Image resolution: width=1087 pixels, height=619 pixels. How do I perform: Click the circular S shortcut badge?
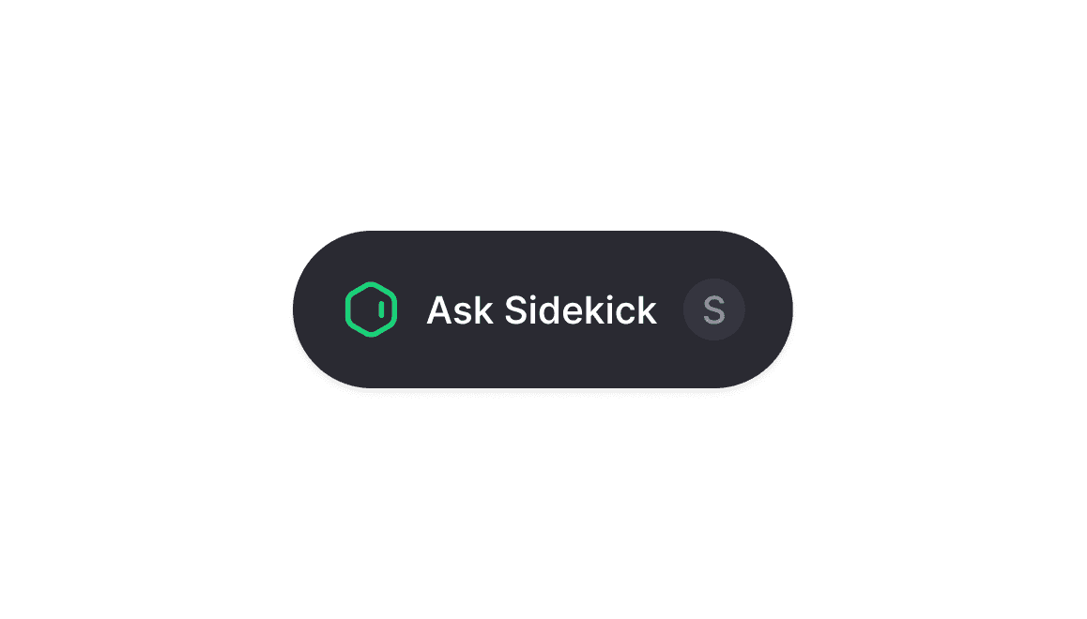(714, 309)
